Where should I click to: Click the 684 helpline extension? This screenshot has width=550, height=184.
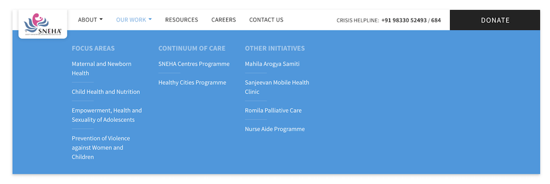point(436,20)
